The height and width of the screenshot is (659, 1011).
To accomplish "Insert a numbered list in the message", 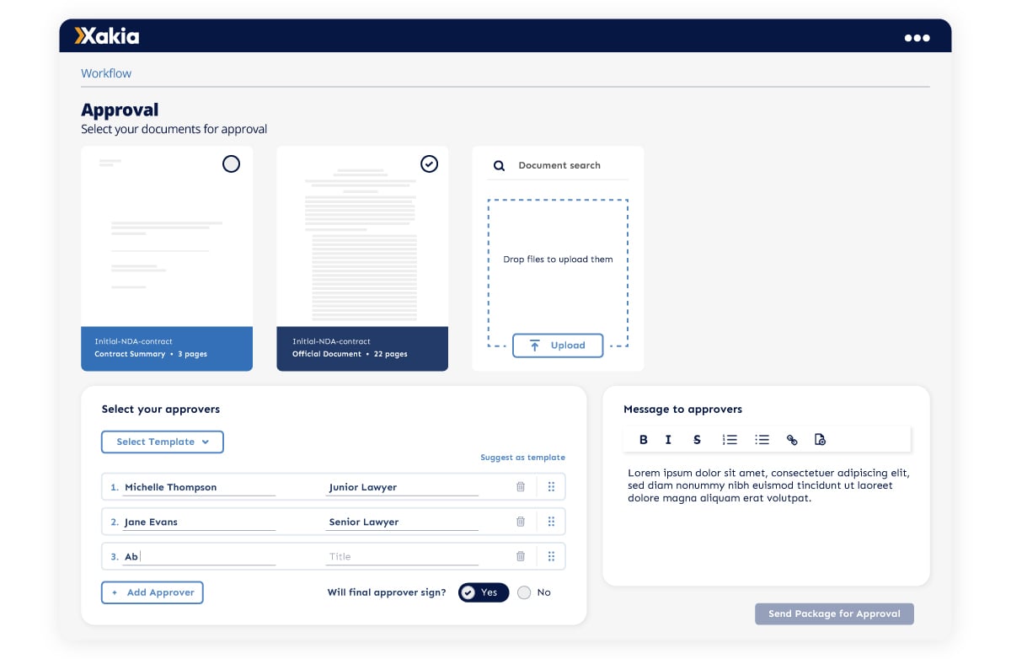I will pos(730,439).
